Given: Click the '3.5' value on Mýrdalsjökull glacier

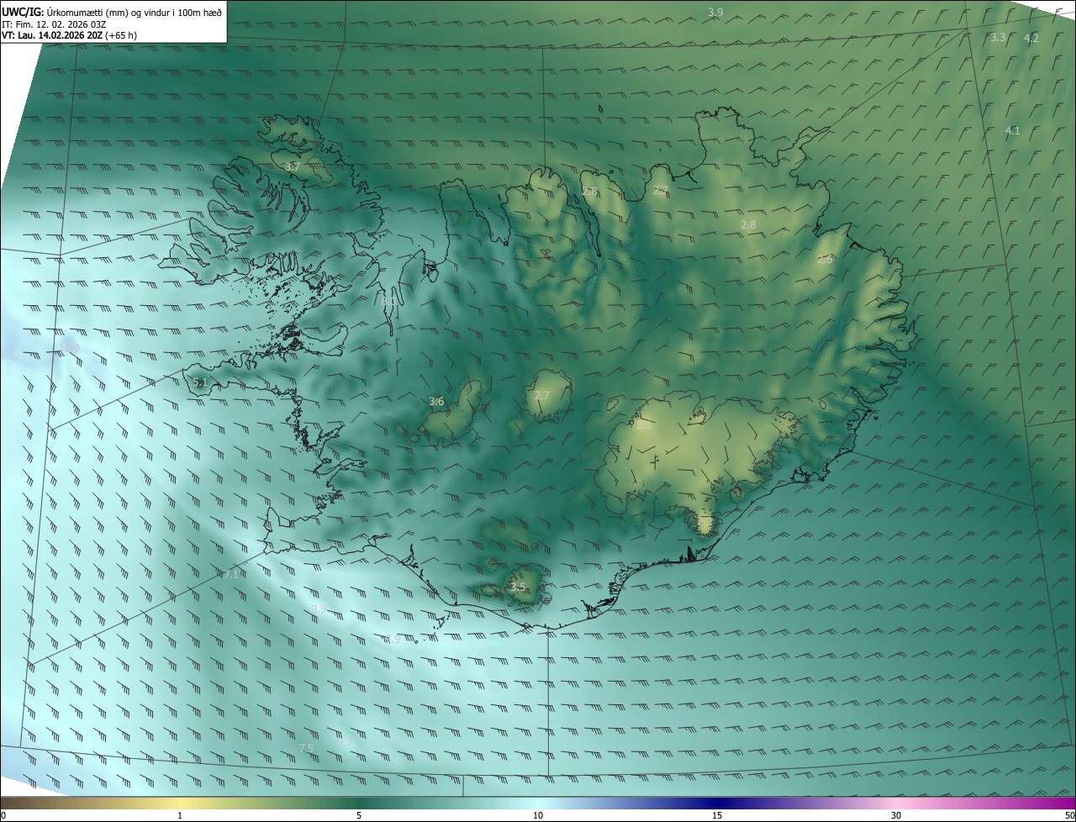Looking at the screenshot, I should click(x=518, y=587).
